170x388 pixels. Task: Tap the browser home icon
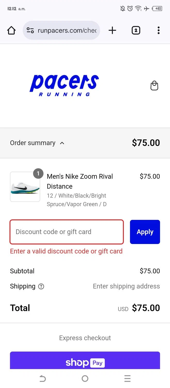(x=11, y=31)
